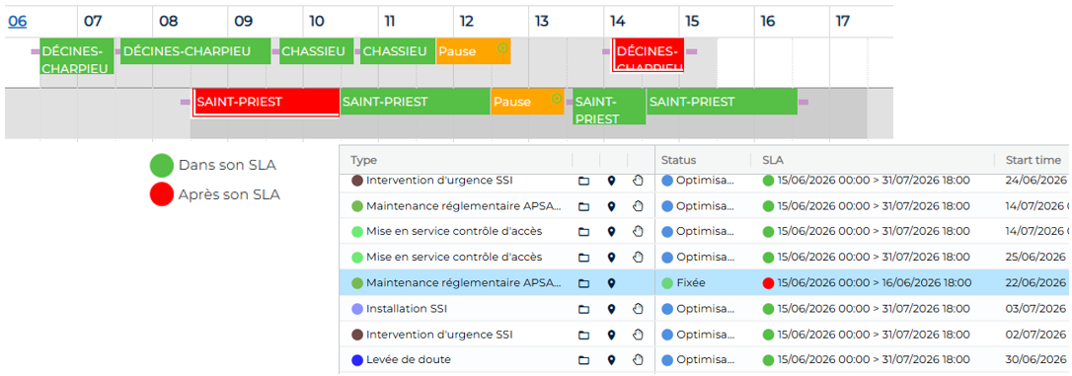Viewport: 1072px width, 376px height.
Task: Click hand icon in row starting 02/07/2026
Action: pos(638,335)
